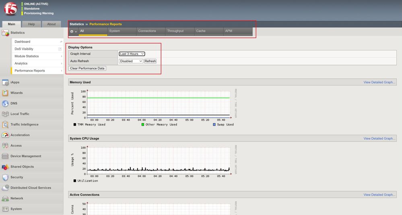402x215 pixels.
Task: Select the Connections tab
Action: pyautogui.click(x=147, y=31)
